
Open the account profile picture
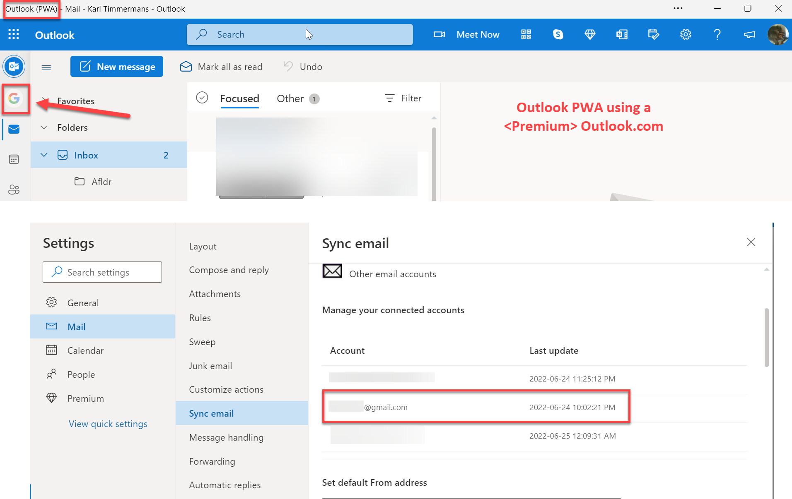click(x=778, y=34)
